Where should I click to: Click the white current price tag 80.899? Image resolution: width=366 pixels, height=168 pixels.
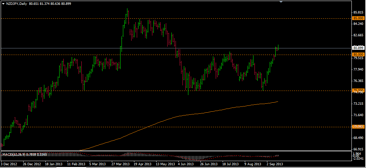click(358, 48)
